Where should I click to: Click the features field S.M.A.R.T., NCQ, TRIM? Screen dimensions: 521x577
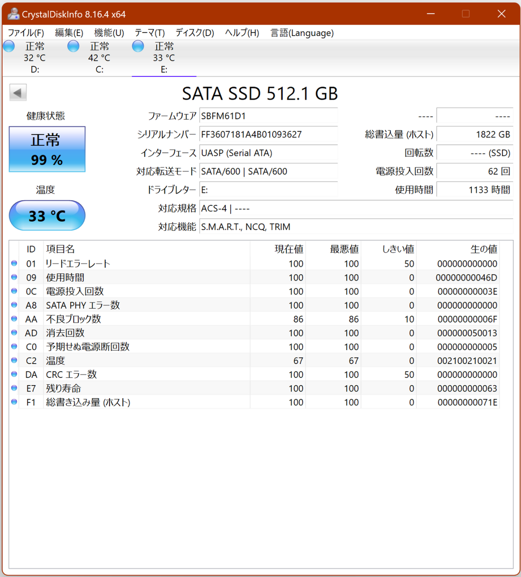click(356, 226)
